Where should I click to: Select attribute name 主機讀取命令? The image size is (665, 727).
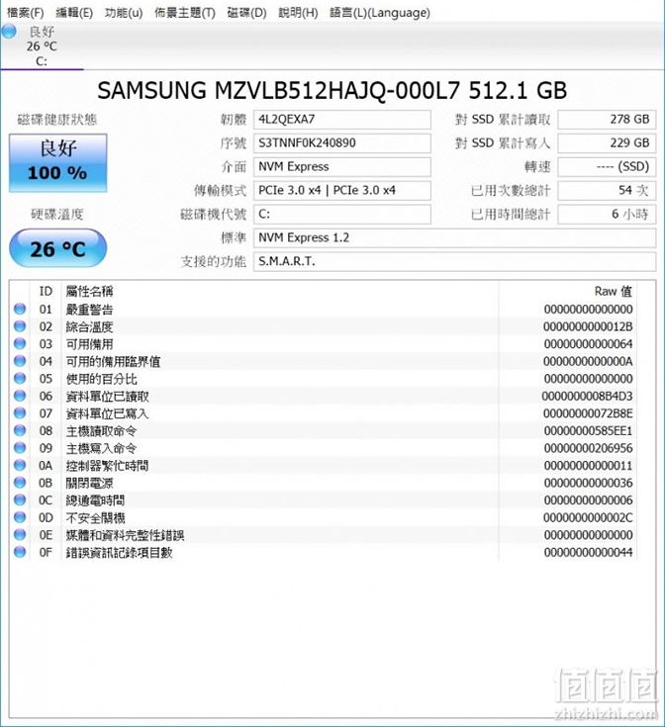point(102,430)
